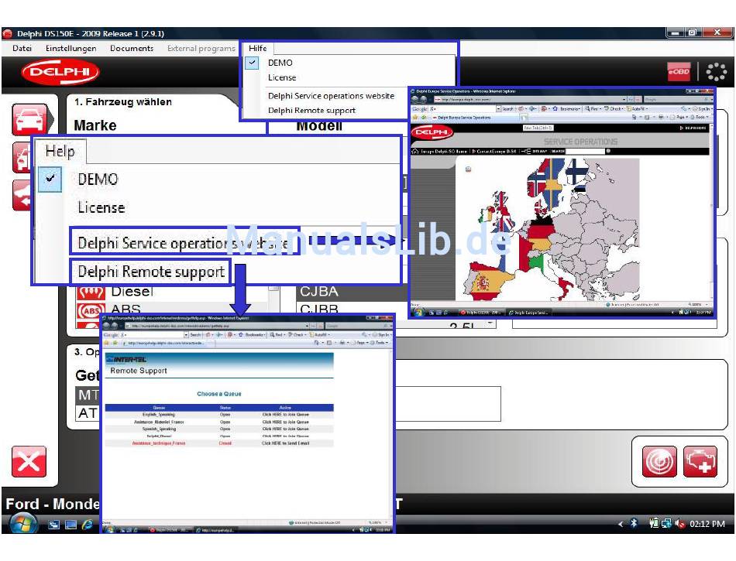Select model code CJBB in the list

tap(319, 309)
